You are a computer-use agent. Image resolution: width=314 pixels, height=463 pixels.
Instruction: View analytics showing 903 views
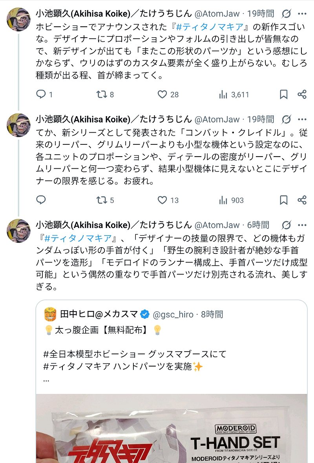point(223,200)
